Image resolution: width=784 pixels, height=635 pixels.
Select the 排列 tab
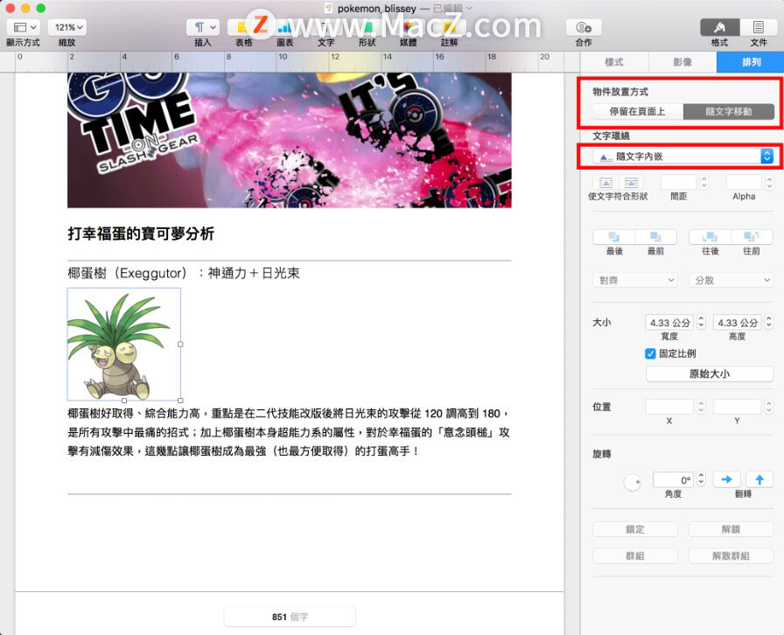coord(751,62)
